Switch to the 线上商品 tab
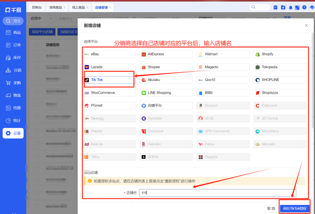315x214 pixels. [78, 8]
